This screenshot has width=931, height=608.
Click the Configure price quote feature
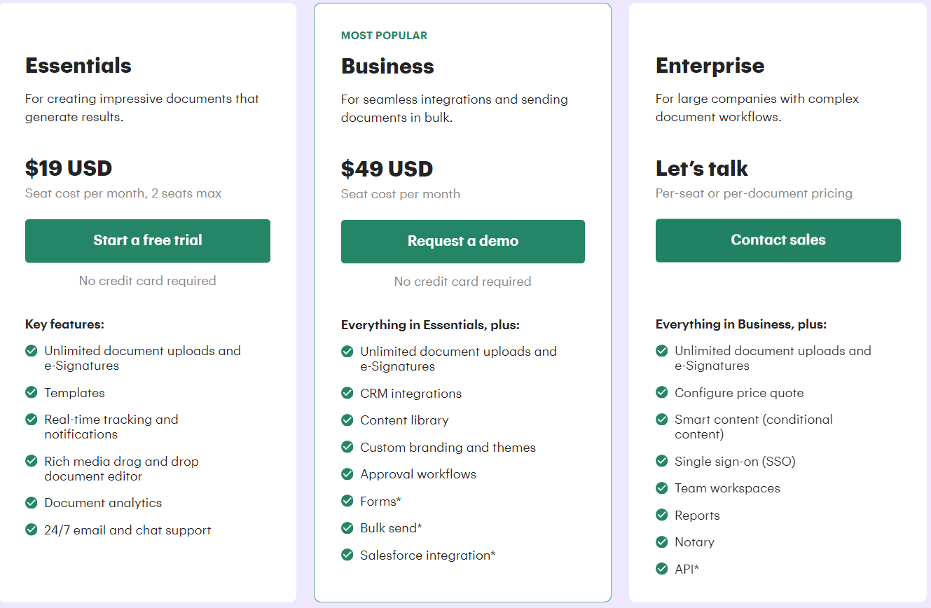[739, 393]
